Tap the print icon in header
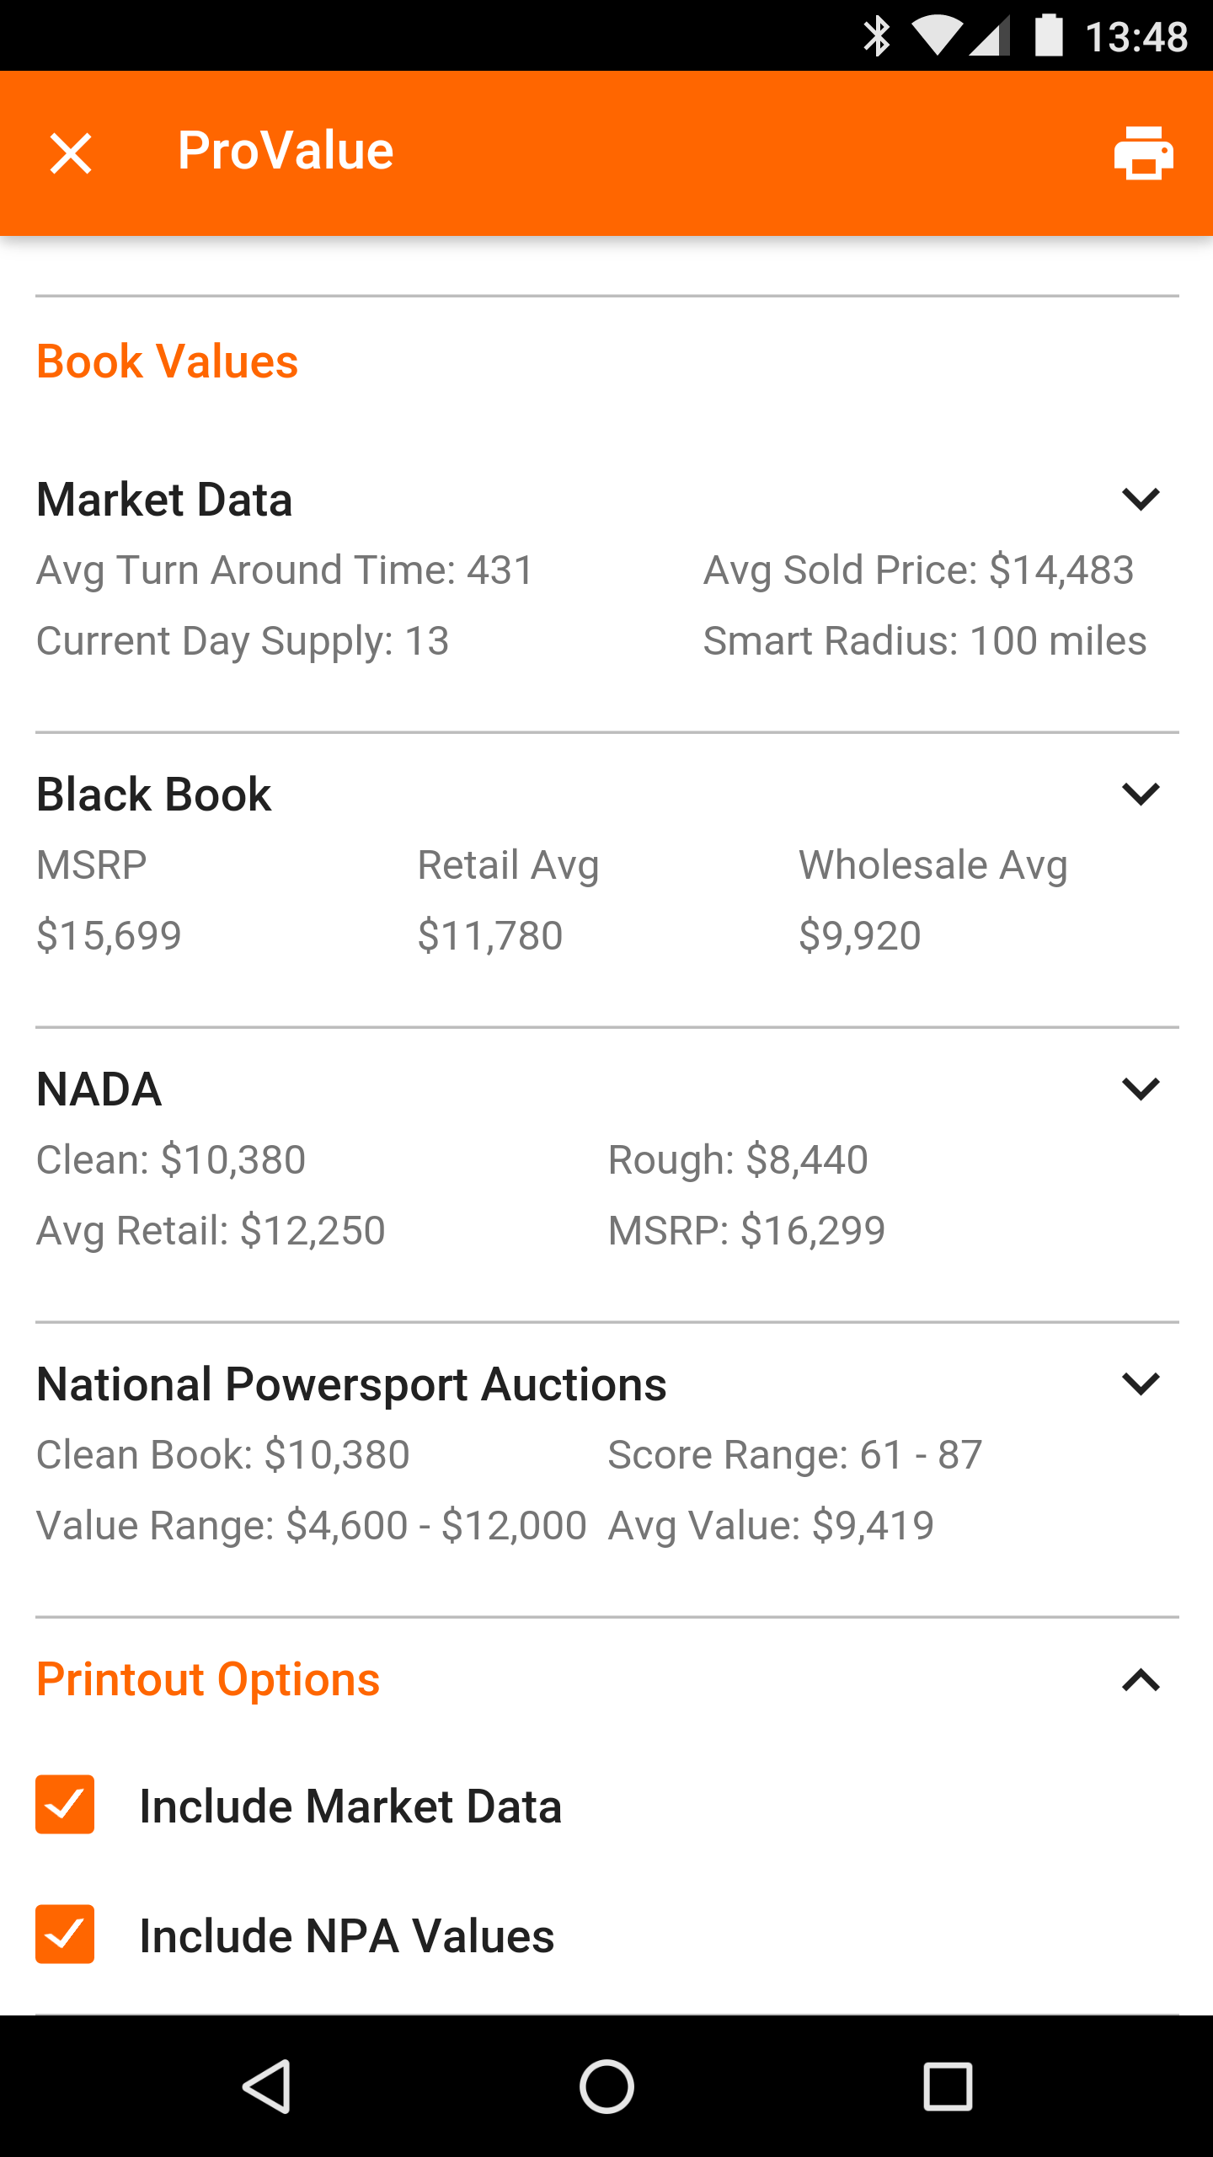The image size is (1213, 2157). pos(1143,153)
